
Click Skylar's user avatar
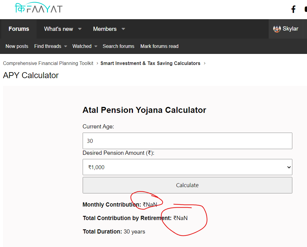tap(277, 29)
